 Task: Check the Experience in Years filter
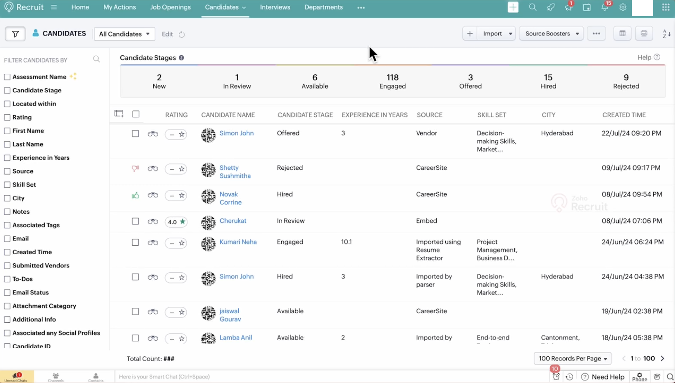(x=7, y=158)
